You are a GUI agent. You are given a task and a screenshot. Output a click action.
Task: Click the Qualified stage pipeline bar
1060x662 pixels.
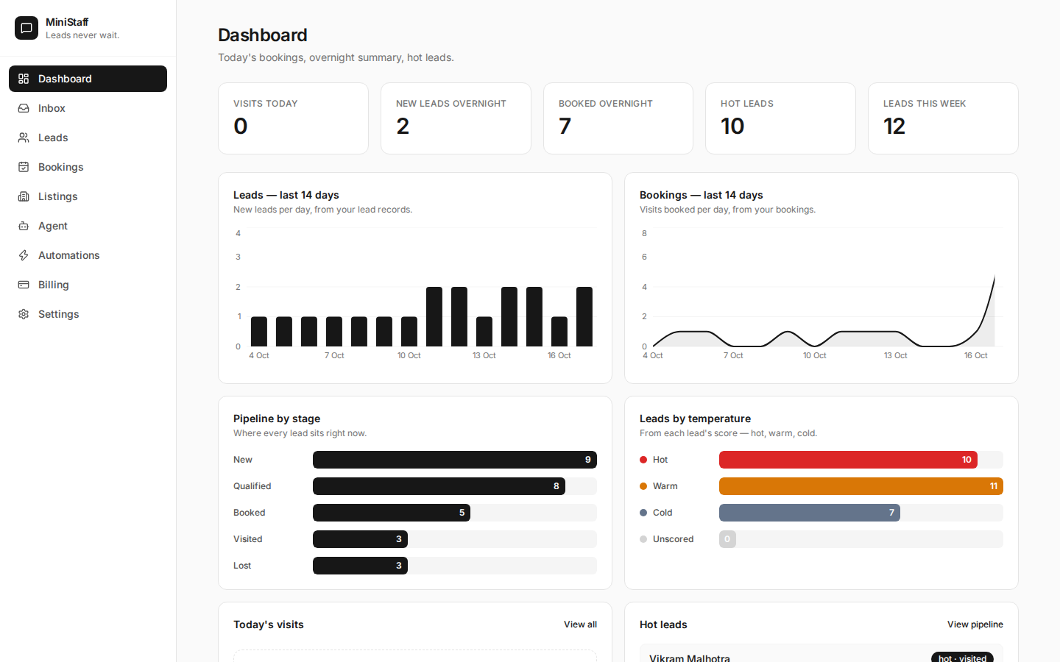439,486
